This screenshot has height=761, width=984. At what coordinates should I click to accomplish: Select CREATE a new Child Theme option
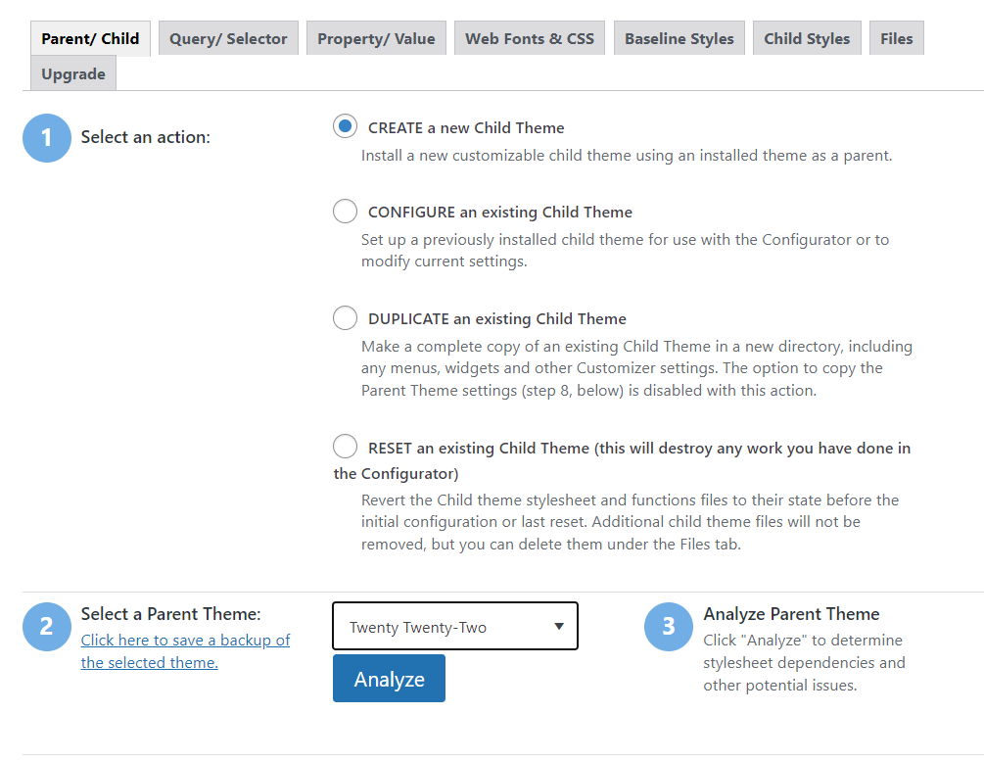click(345, 126)
